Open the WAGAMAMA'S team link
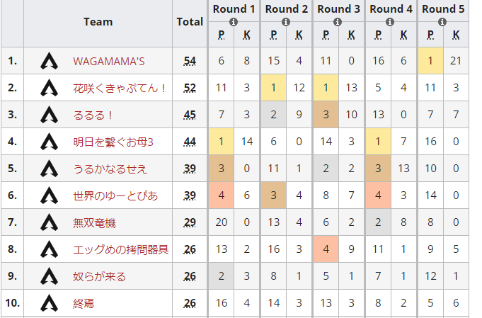 click(x=108, y=61)
